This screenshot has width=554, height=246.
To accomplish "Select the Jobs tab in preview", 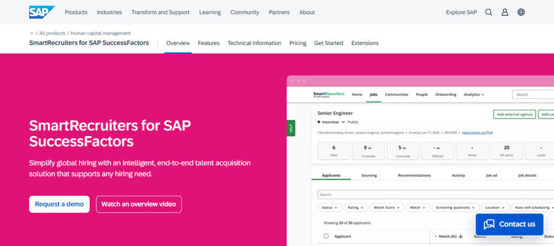I will [x=373, y=95].
